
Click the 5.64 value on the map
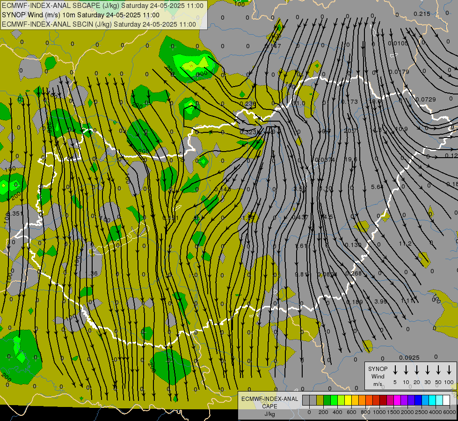tap(377, 187)
